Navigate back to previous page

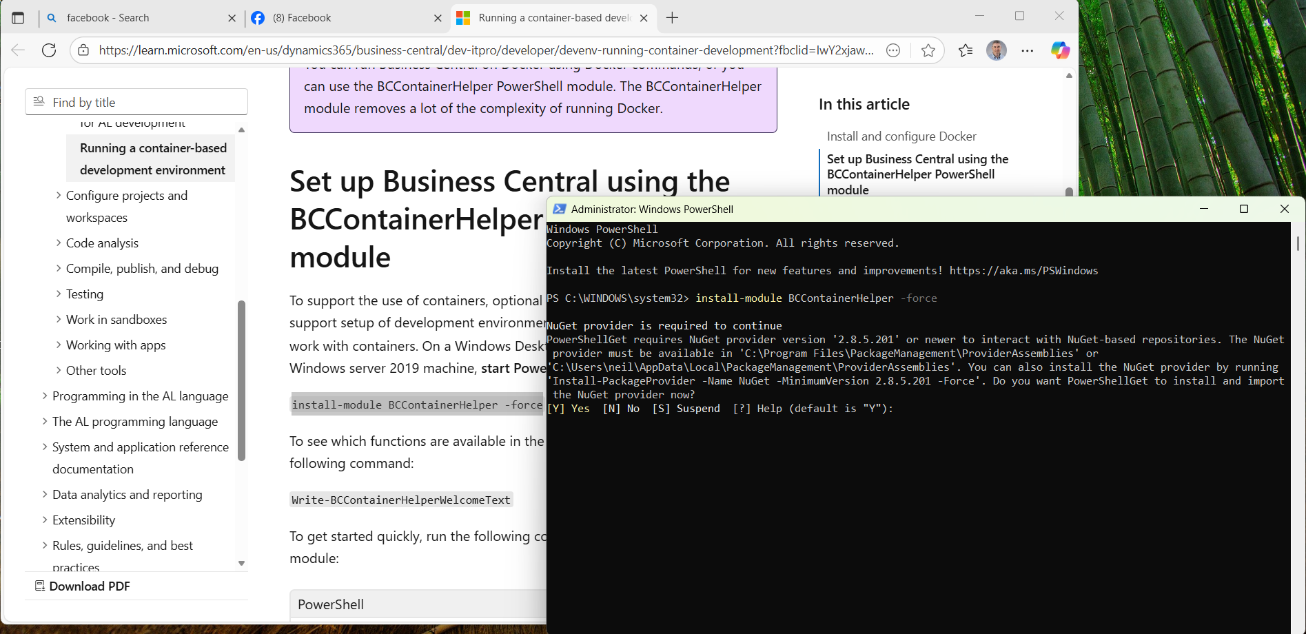(x=17, y=50)
